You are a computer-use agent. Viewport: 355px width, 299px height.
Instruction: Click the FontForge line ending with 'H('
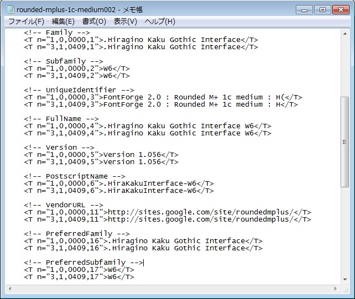click(163, 97)
